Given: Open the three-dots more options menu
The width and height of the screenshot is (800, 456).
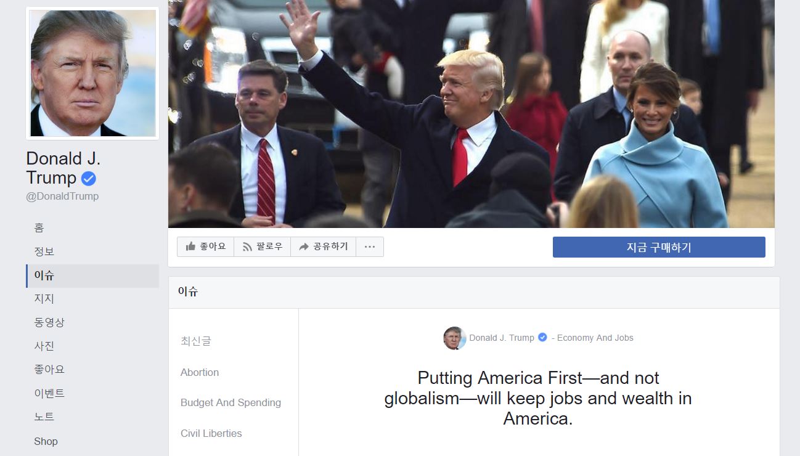Looking at the screenshot, I should [x=370, y=246].
